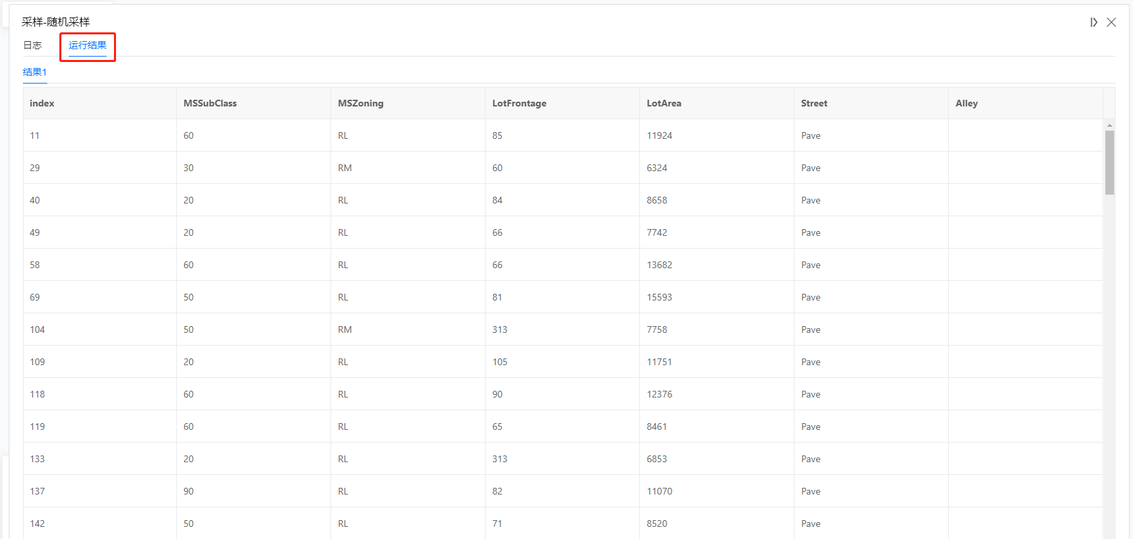Click Street Pave in row 11
1133x539 pixels.
(x=811, y=135)
